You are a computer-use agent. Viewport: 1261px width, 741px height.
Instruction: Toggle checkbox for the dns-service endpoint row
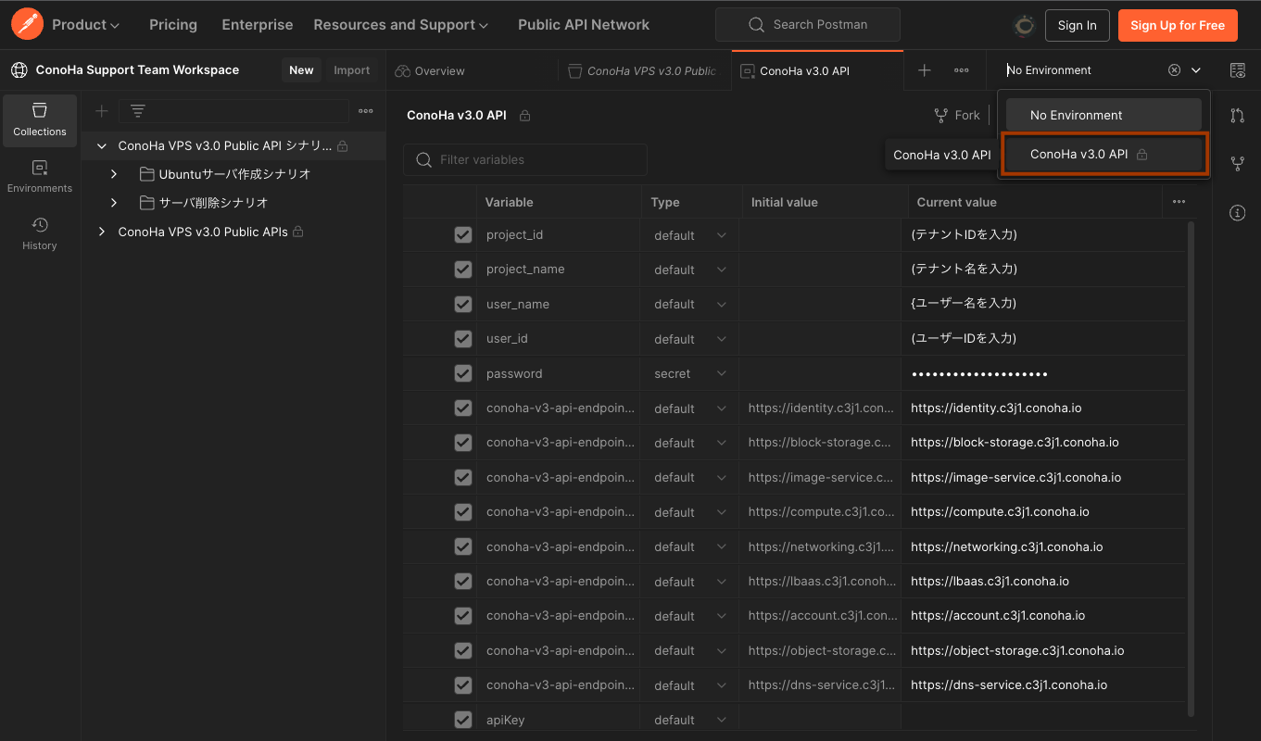(x=463, y=685)
